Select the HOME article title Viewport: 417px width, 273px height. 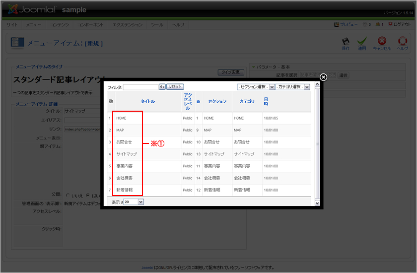click(x=121, y=118)
